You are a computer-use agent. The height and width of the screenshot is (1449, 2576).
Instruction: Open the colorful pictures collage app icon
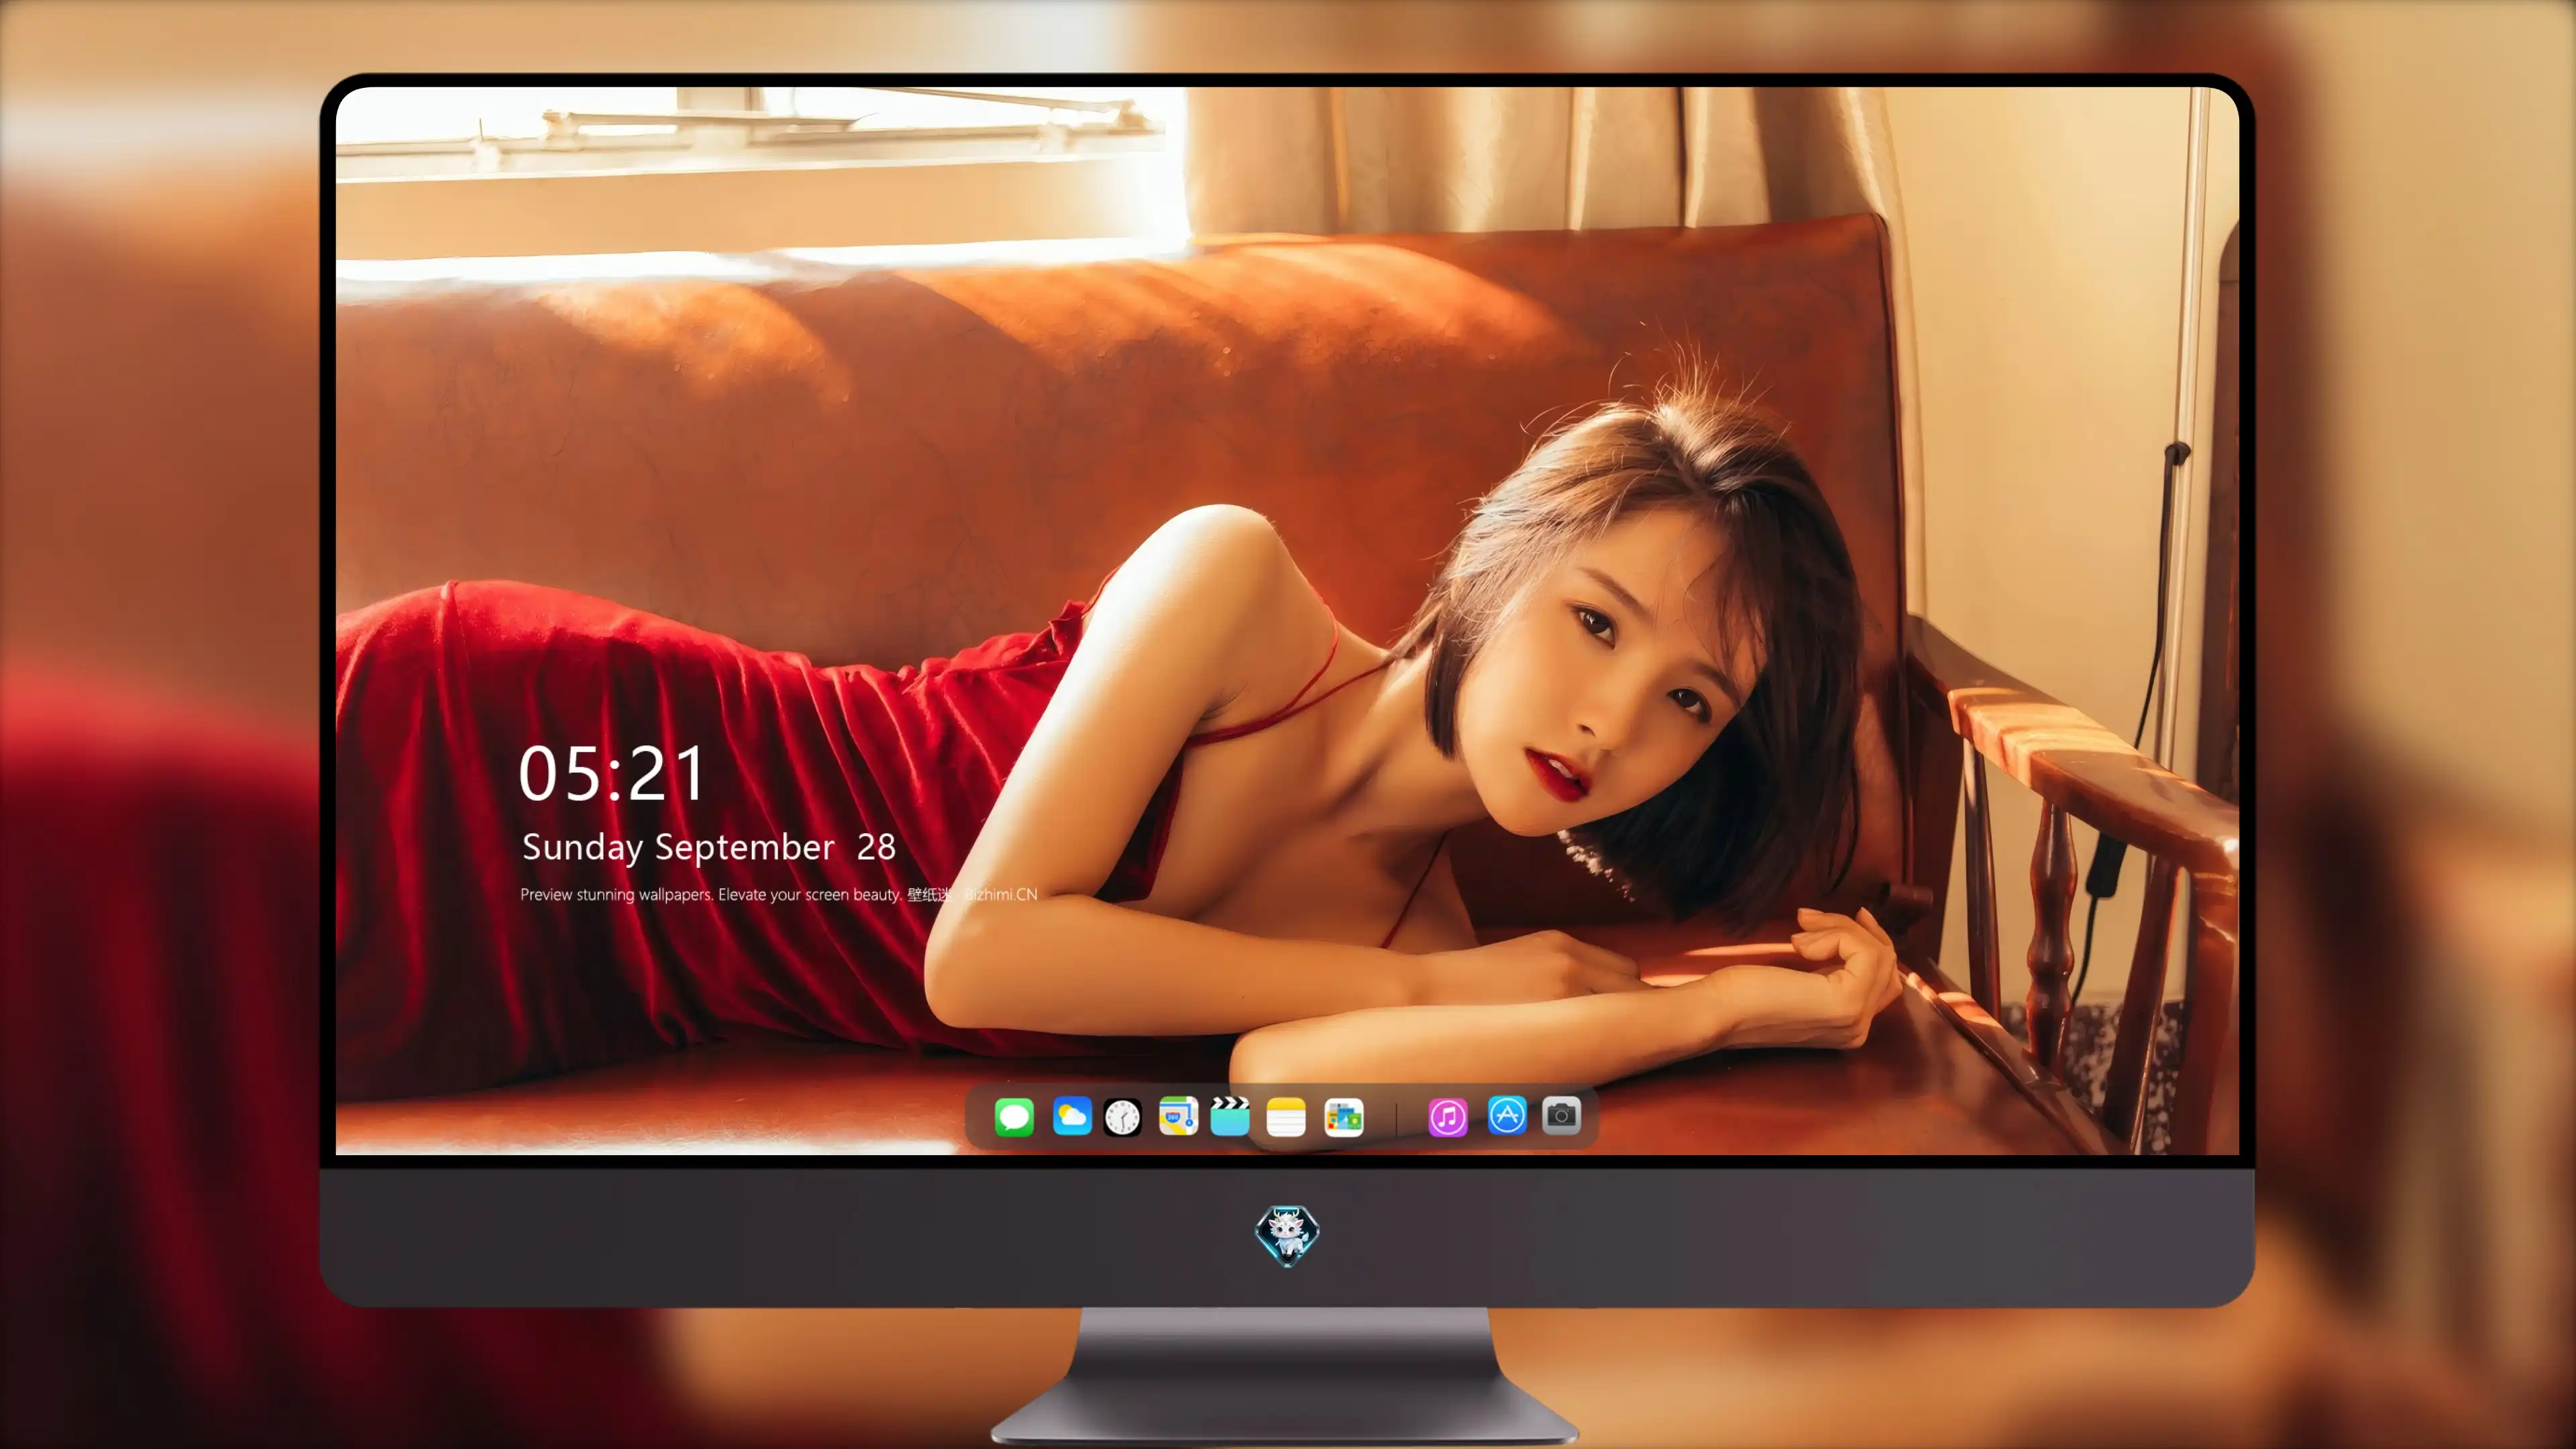1344,1117
